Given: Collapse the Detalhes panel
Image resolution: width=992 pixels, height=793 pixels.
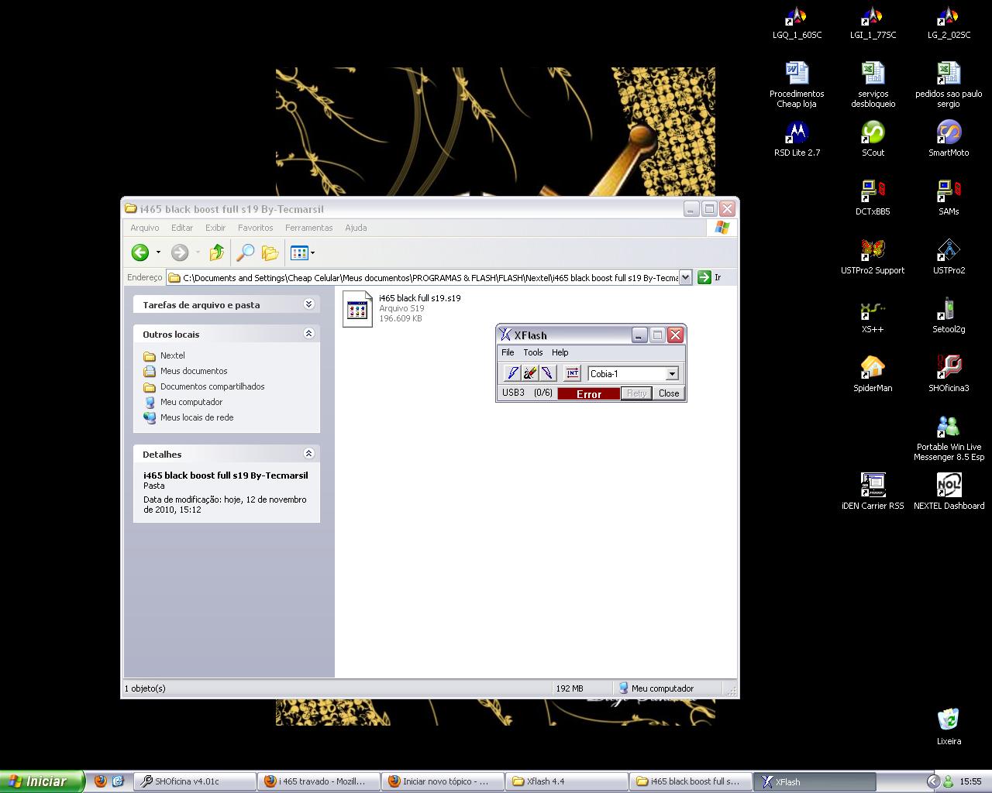Looking at the screenshot, I should coord(308,454).
